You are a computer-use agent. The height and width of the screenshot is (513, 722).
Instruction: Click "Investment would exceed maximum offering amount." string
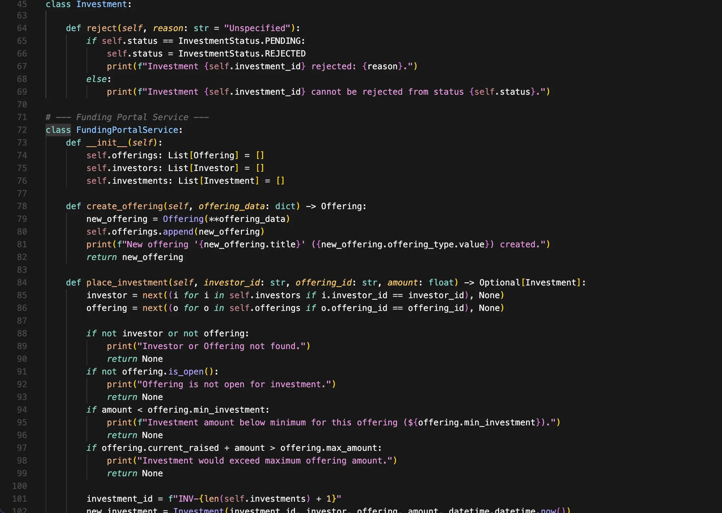click(265, 461)
